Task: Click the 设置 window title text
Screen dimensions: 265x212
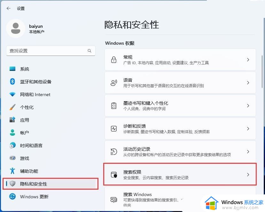Action: [x=21, y=8]
